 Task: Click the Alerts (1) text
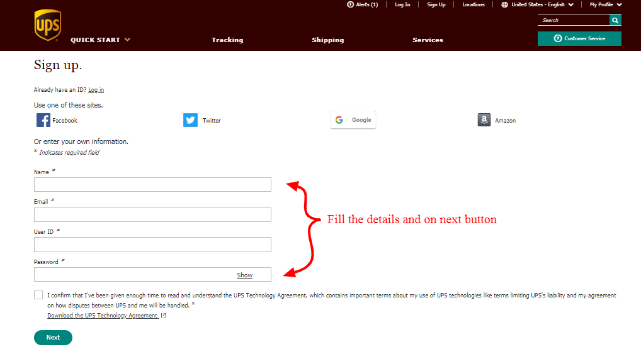click(366, 4)
